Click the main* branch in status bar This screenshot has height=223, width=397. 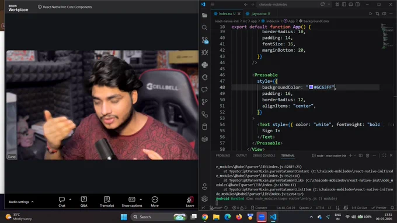216,208
